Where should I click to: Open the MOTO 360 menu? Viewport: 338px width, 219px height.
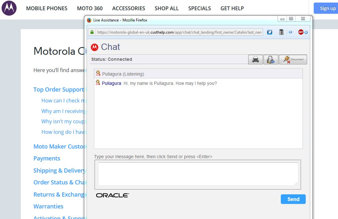tap(90, 8)
